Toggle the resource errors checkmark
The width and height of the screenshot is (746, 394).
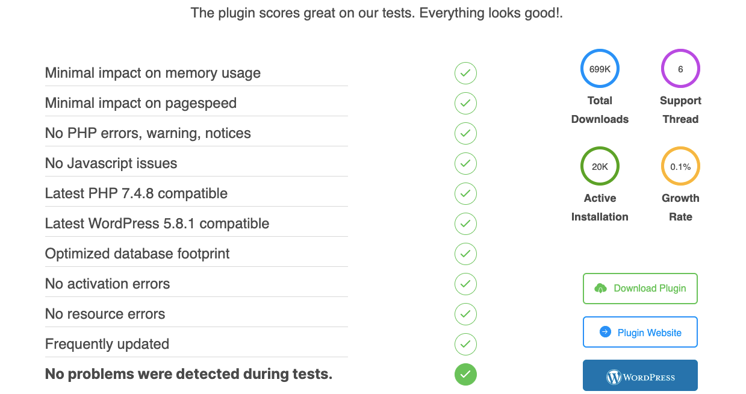465,314
